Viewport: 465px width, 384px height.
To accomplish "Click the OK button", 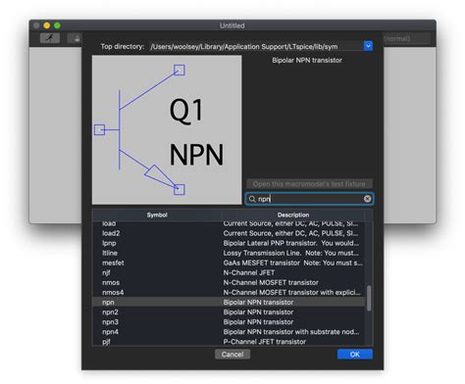I will (355, 355).
